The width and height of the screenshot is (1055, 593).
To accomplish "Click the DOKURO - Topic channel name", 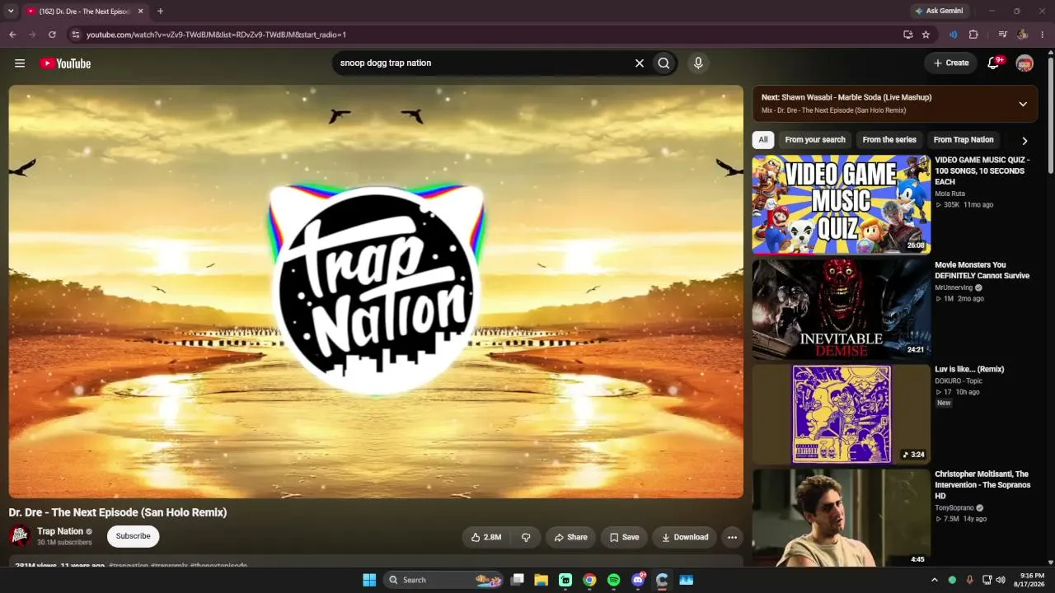I will [x=959, y=381].
